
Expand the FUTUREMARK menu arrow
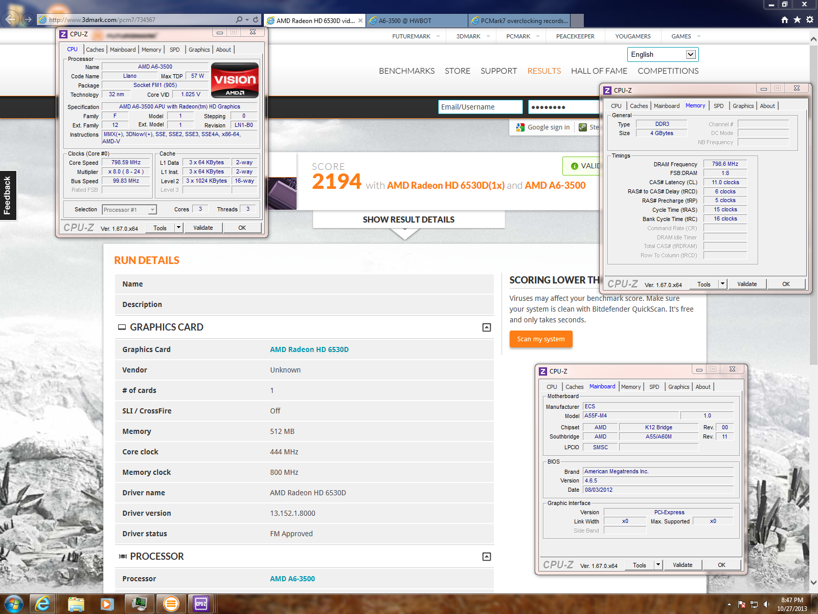(438, 36)
